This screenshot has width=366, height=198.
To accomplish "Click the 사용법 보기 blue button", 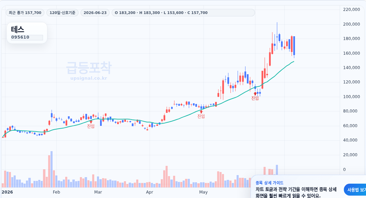I will coord(355,189).
